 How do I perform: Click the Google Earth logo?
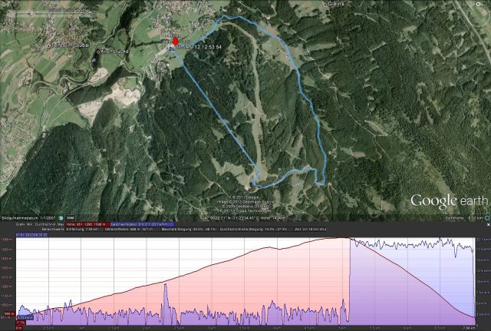448,201
